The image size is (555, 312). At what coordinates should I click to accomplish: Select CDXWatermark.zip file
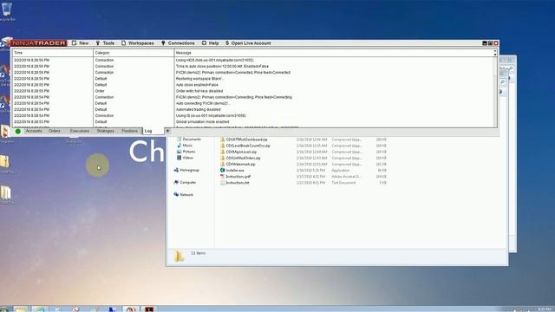tap(238, 164)
